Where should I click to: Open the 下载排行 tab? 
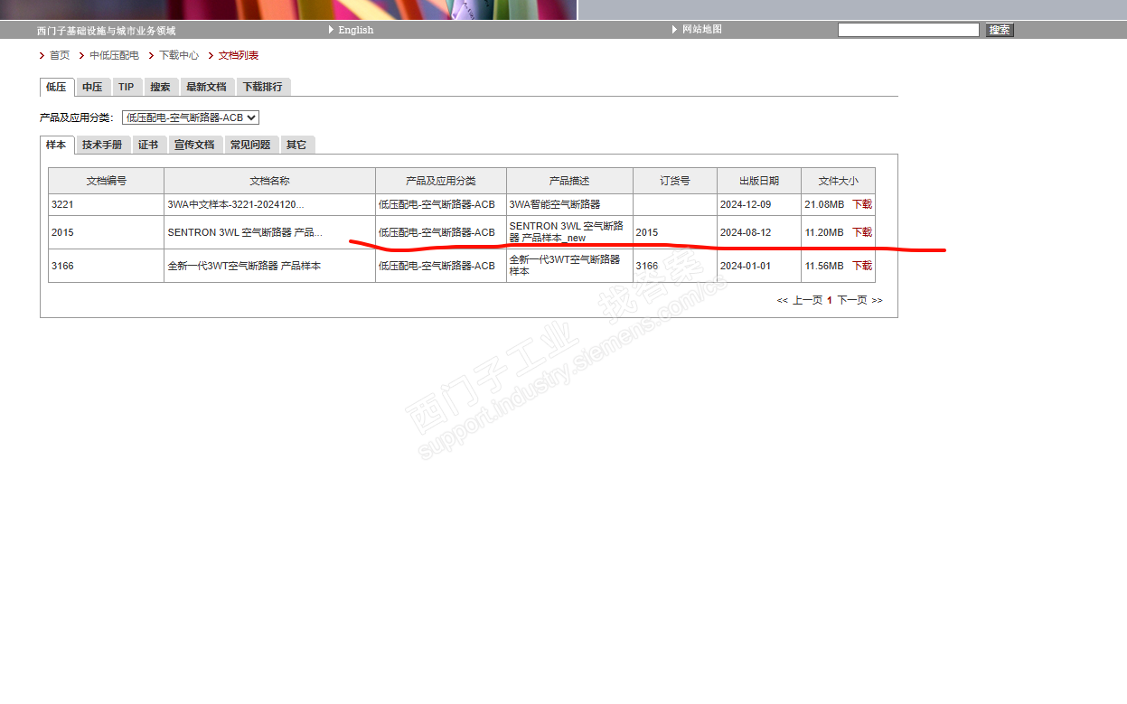262,87
